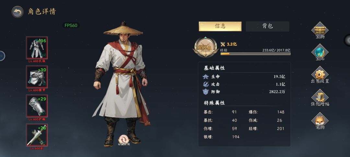Select the Lv.600 腰带 belt slot

pos(37,77)
